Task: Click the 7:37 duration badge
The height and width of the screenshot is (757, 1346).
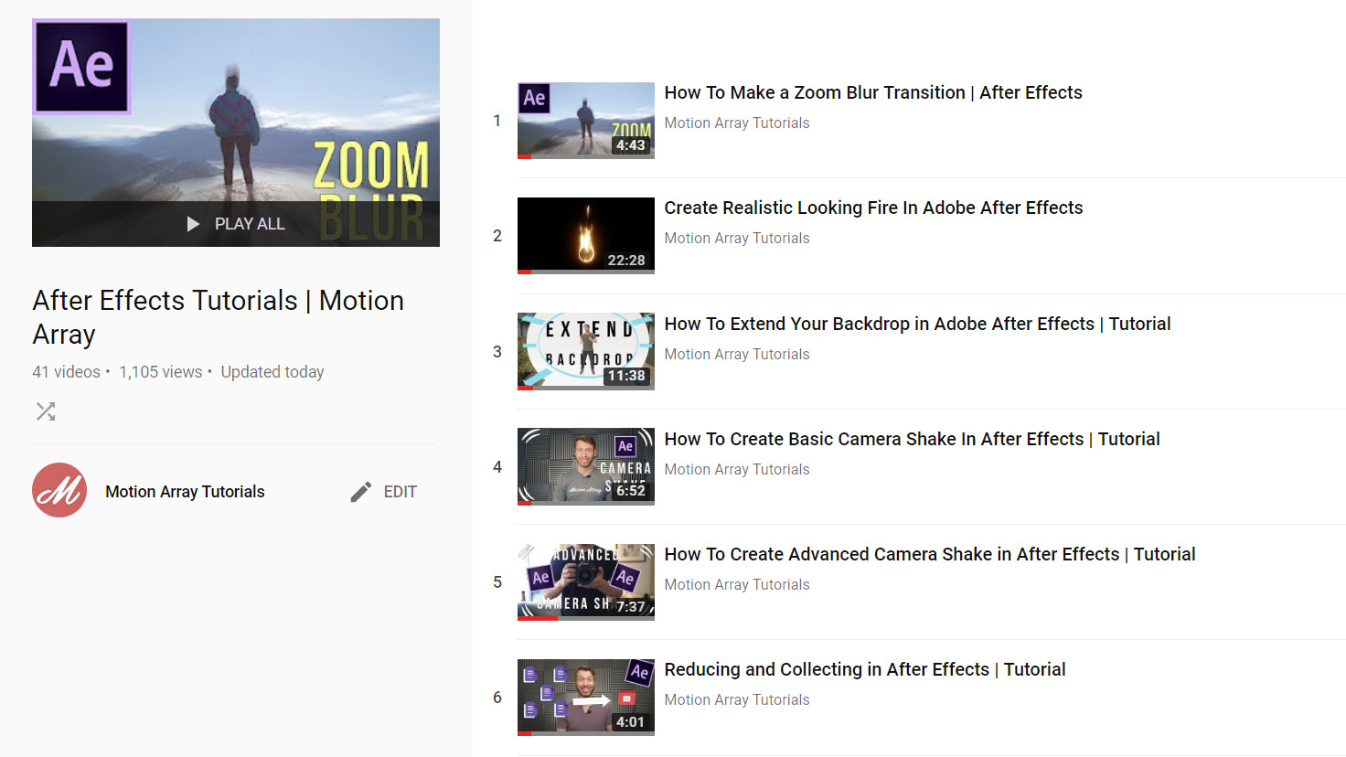Action: pyautogui.click(x=630, y=606)
